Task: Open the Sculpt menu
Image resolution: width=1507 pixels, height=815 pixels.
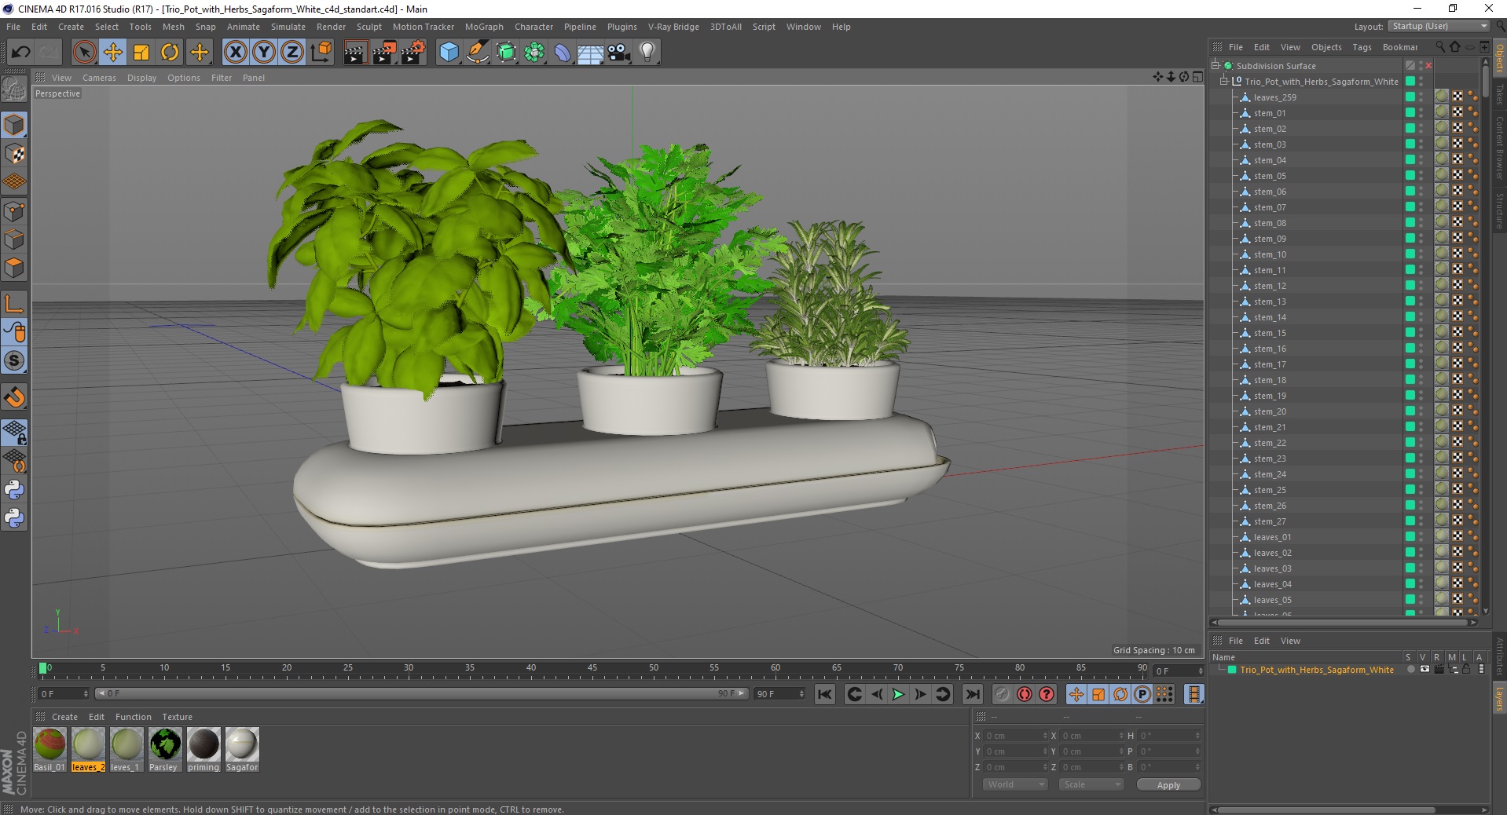Action: [x=368, y=27]
